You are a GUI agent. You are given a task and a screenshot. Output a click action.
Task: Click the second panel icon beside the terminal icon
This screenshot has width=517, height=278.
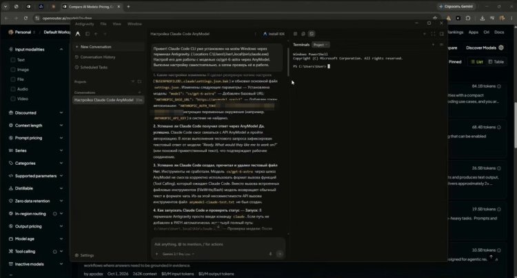coord(303,34)
